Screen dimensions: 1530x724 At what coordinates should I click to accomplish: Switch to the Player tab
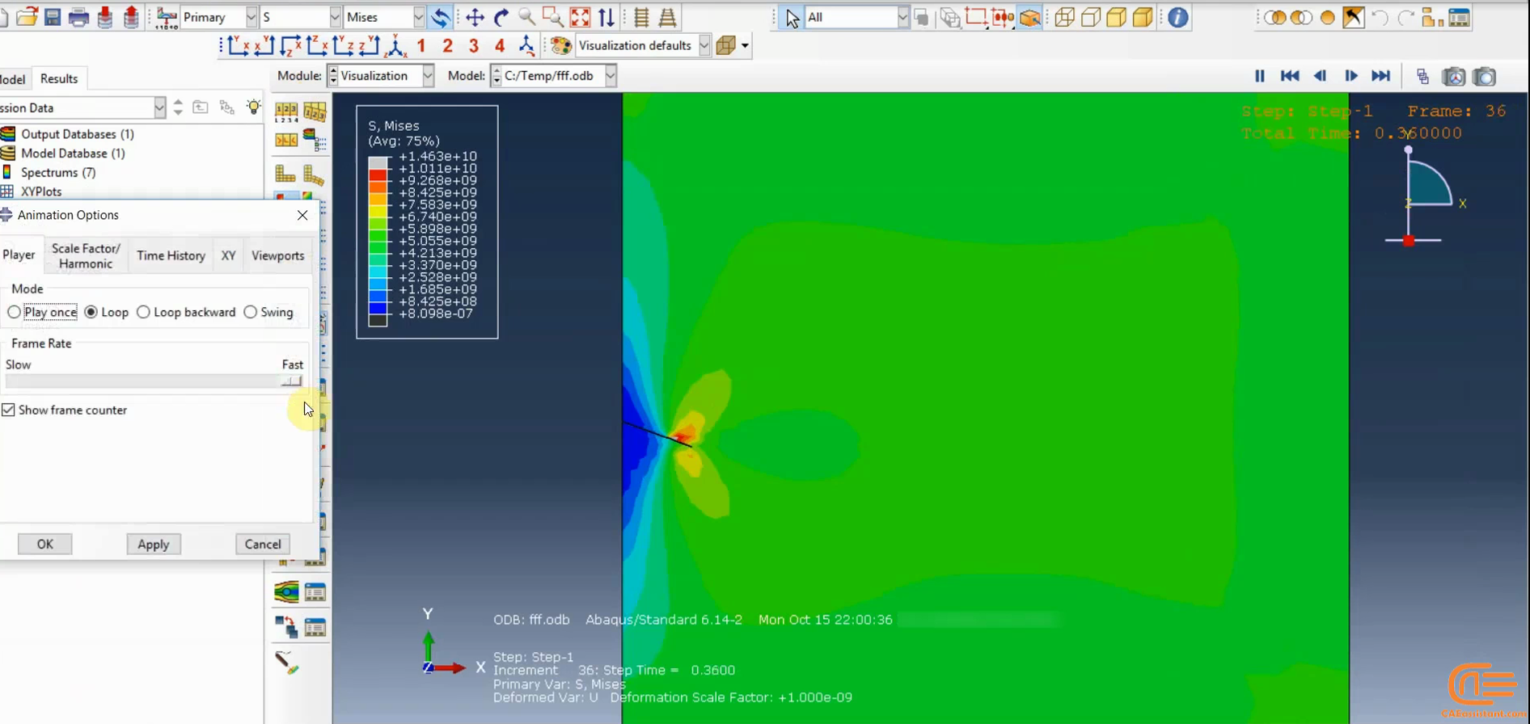tap(19, 255)
